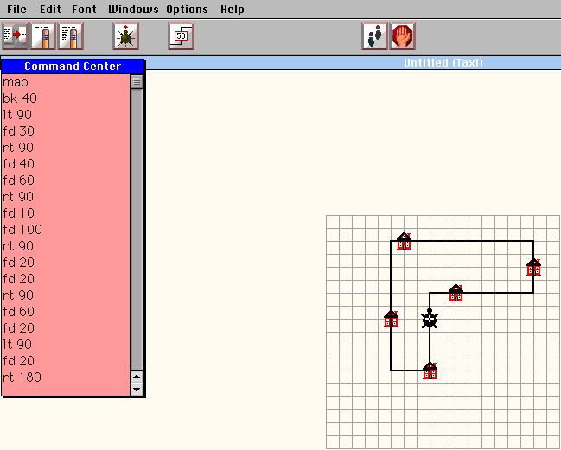Screen dimensions: 561x450
Task: Click the Command Center scroll up arrow
Action: point(137,377)
